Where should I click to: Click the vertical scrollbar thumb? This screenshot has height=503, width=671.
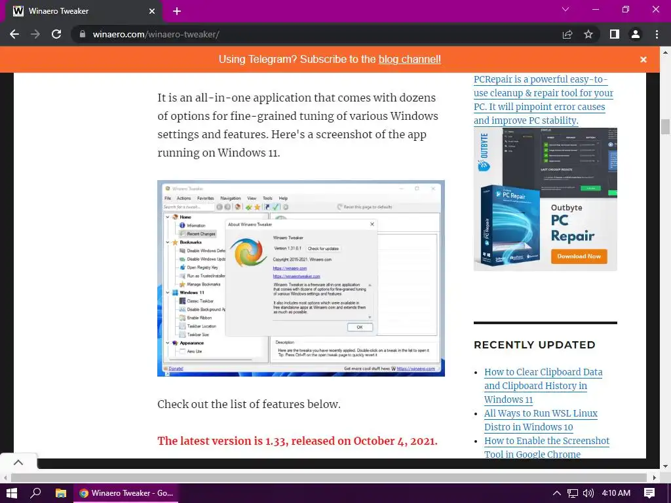point(665,127)
